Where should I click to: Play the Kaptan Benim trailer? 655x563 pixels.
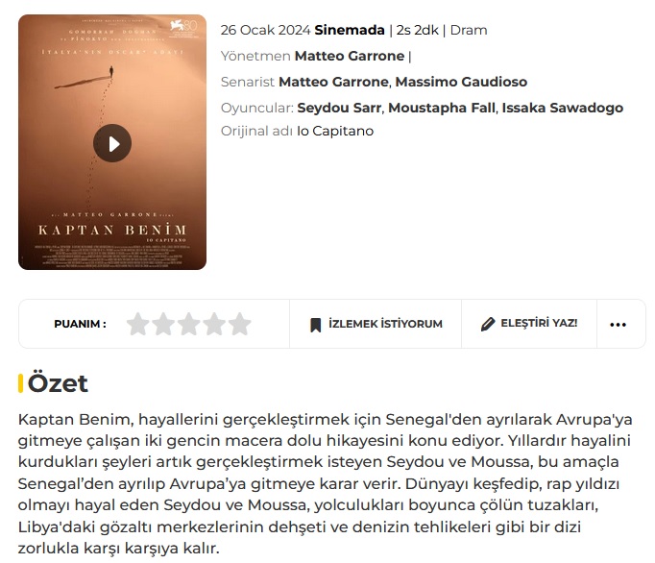coord(112,143)
